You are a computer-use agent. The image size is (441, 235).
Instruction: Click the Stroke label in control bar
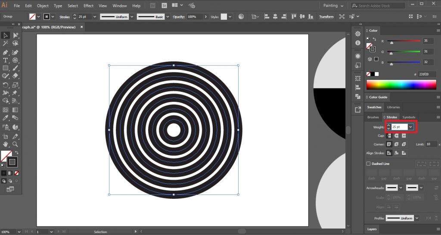pos(65,17)
